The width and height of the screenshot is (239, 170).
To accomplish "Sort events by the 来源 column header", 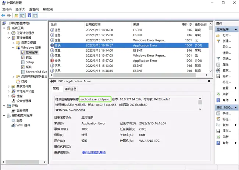I will click(150, 24).
